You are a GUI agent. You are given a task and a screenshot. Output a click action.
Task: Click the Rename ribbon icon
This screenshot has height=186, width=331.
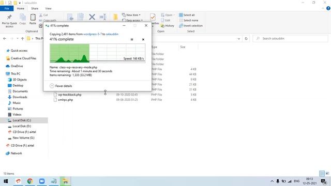103,17
